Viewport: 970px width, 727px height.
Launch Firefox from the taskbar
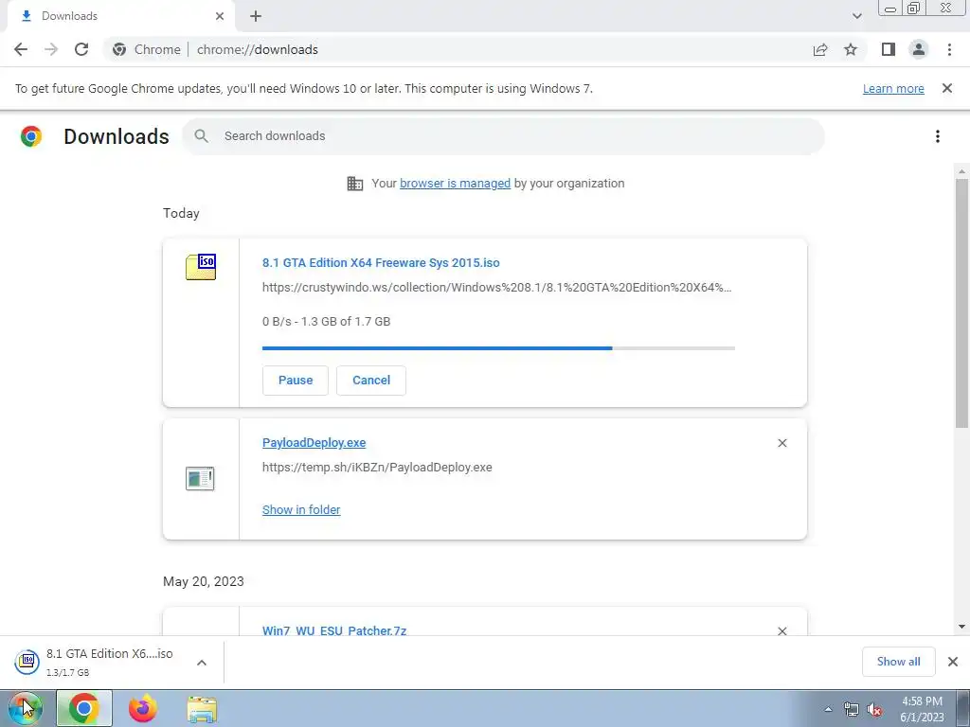tap(143, 708)
